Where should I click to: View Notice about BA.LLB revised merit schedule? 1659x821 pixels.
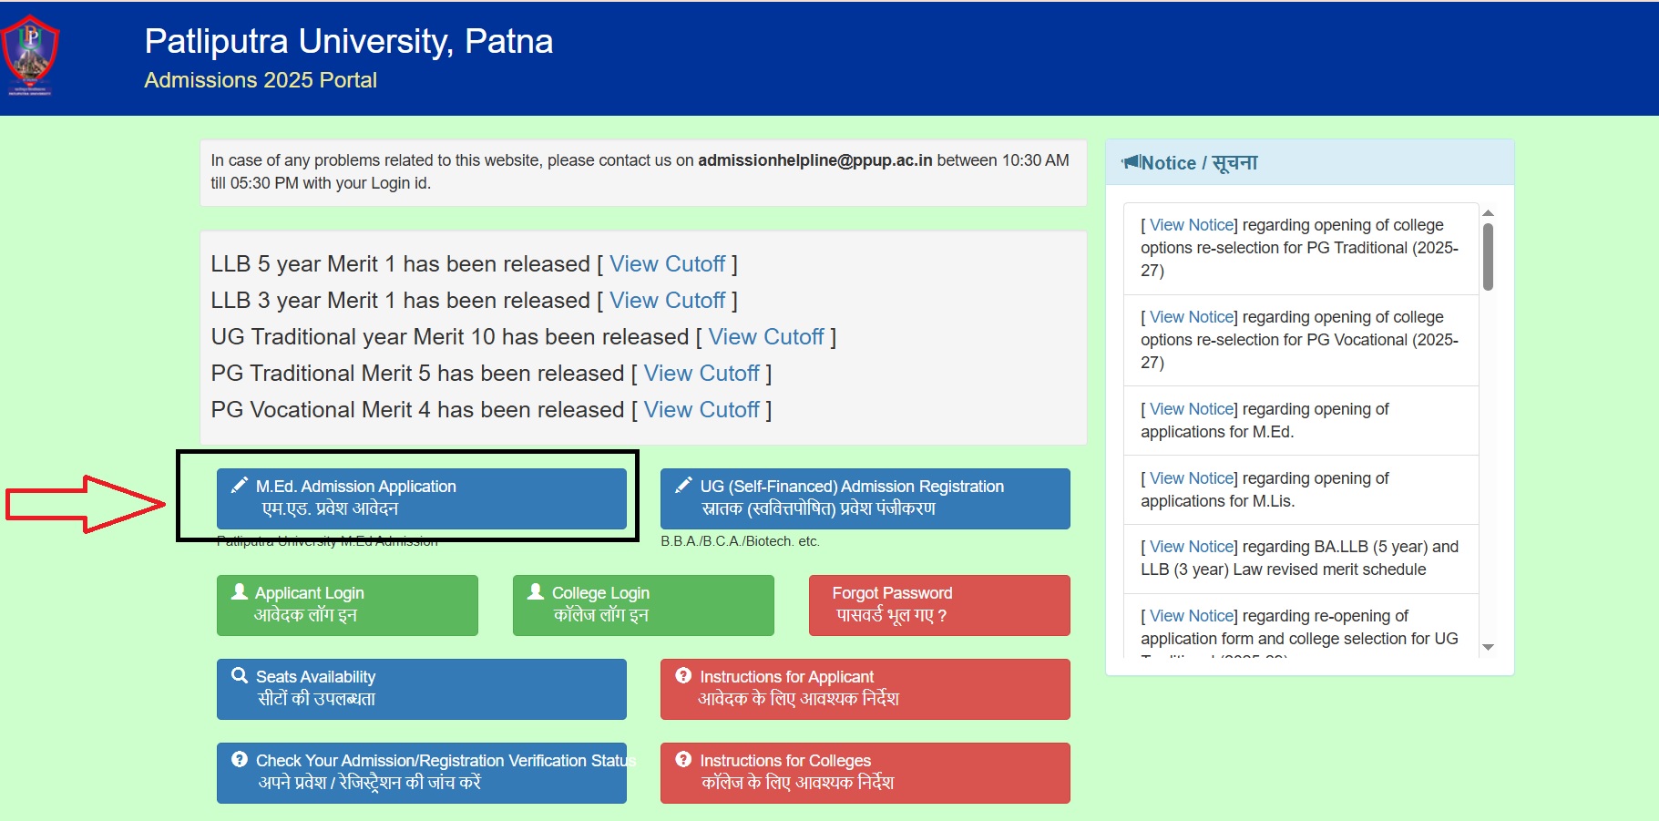[1191, 547]
